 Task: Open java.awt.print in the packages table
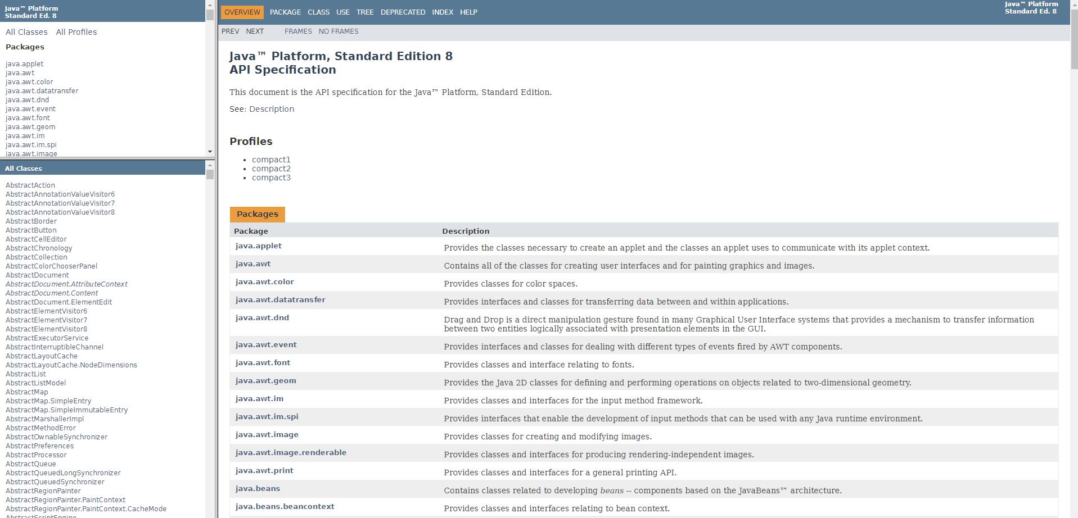click(264, 471)
